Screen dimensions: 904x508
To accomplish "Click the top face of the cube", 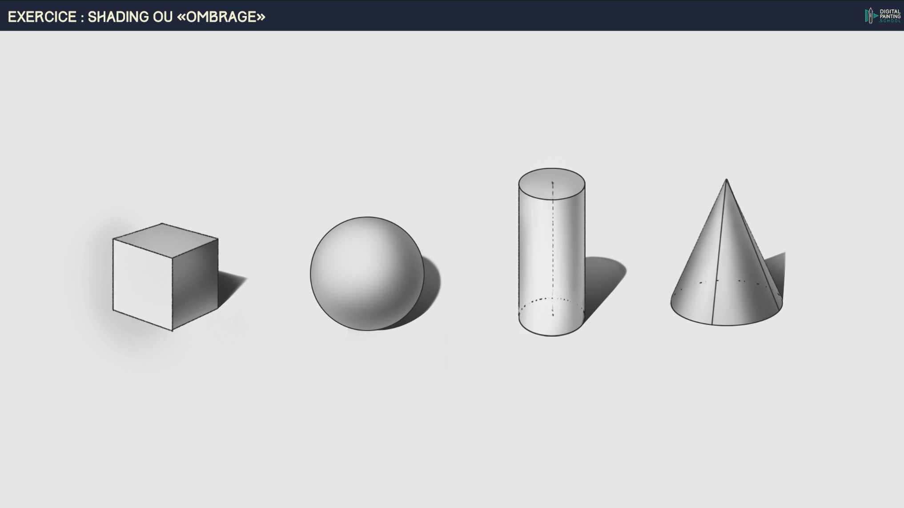I will [x=165, y=240].
